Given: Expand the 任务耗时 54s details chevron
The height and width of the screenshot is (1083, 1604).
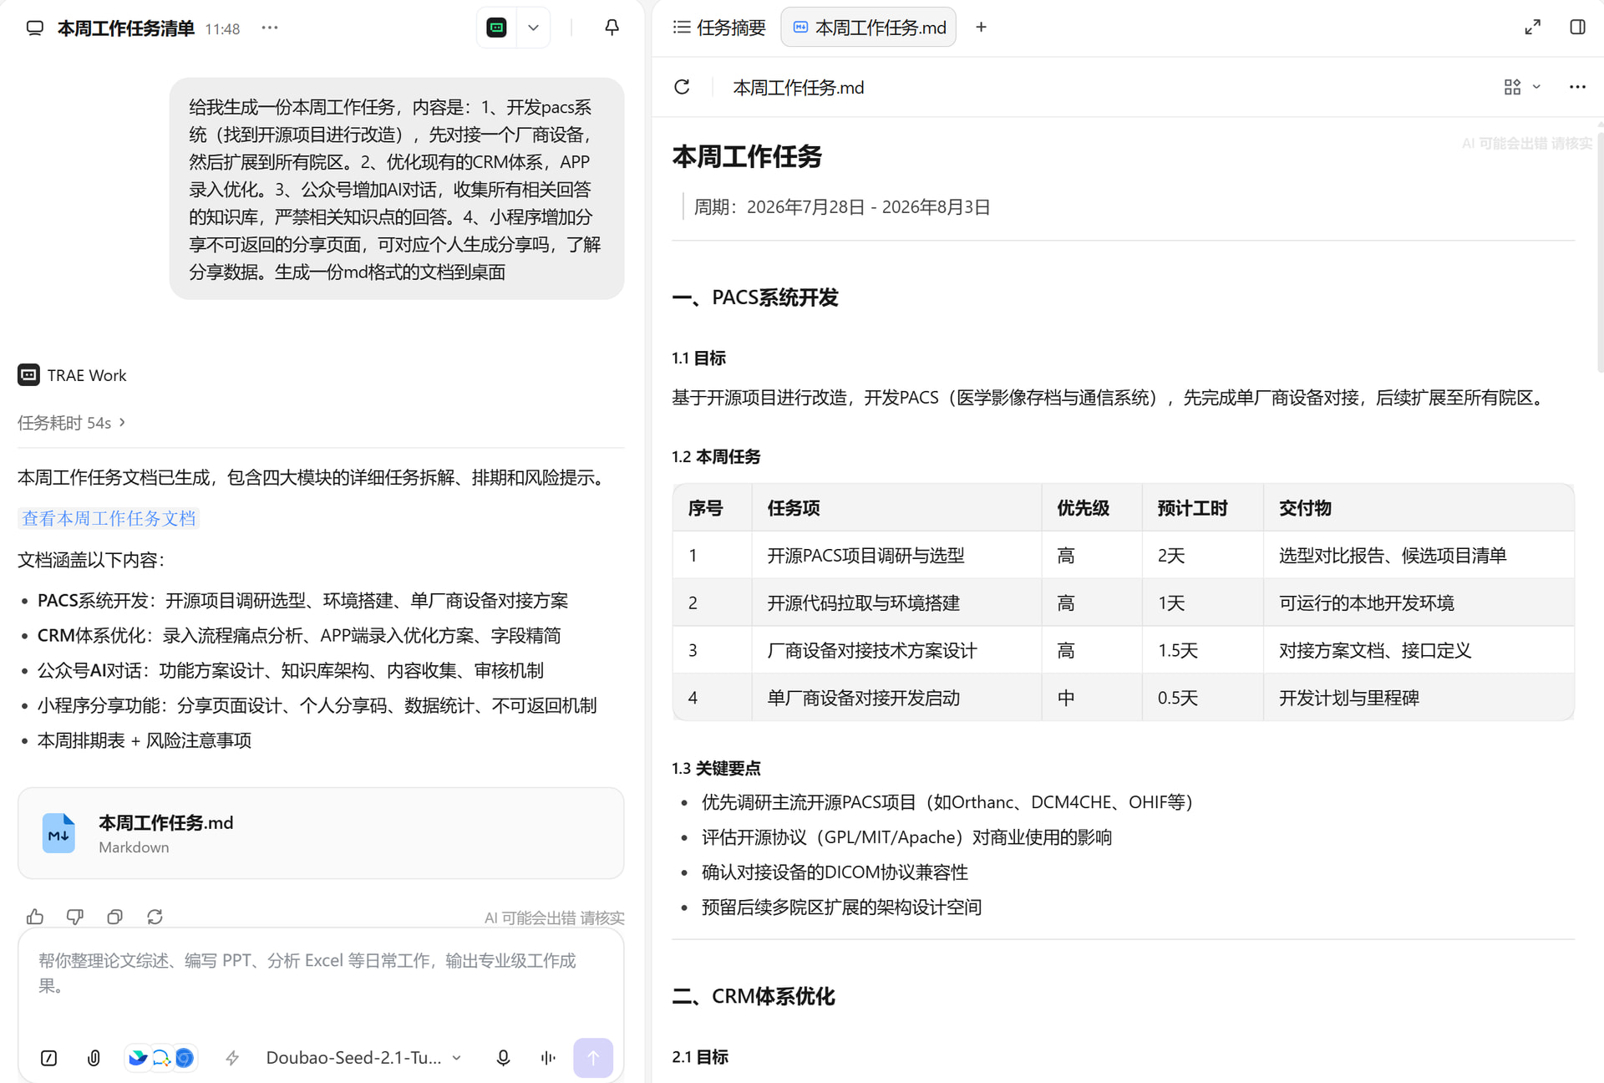Looking at the screenshot, I should 123,423.
